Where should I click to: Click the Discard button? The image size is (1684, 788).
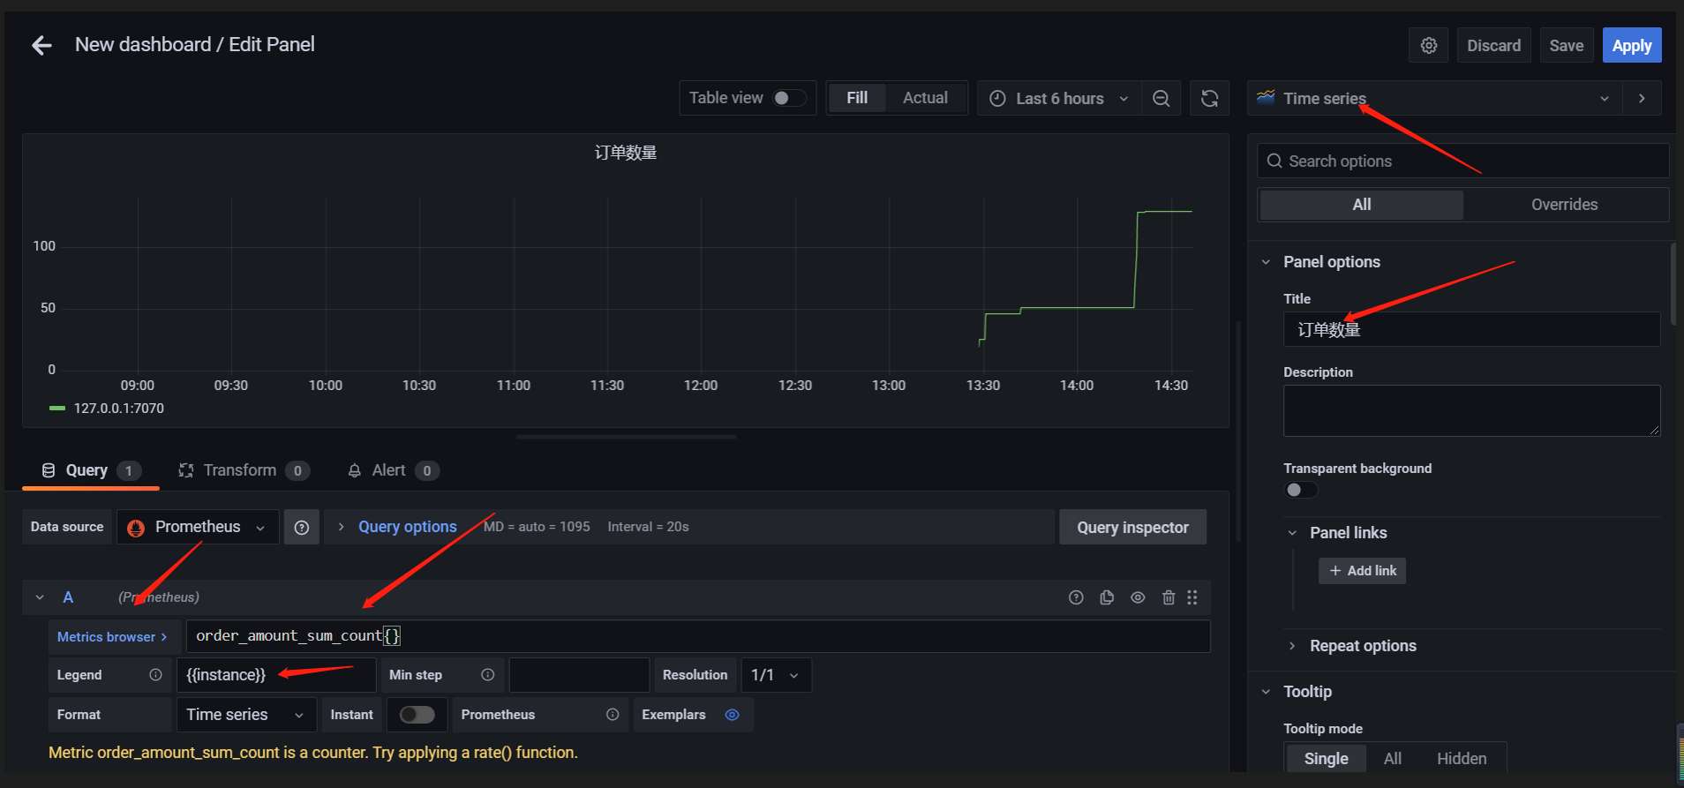1493,45
